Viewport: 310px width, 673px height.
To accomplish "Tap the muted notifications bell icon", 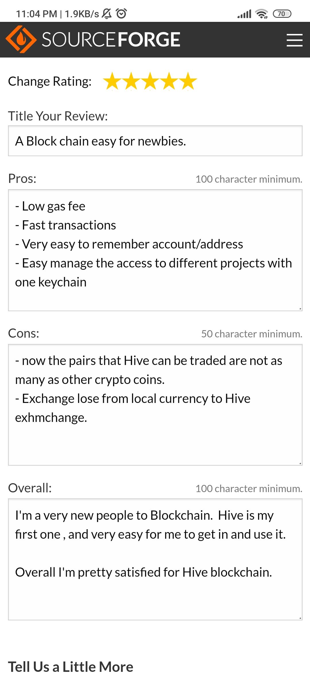I will point(107,14).
